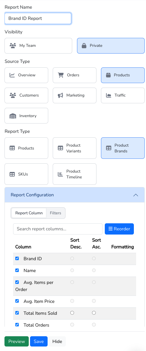Viewport: 146px width, 351px height.
Task: Select Sort Asc. radio for Total Items Sold
Action: (94, 313)
